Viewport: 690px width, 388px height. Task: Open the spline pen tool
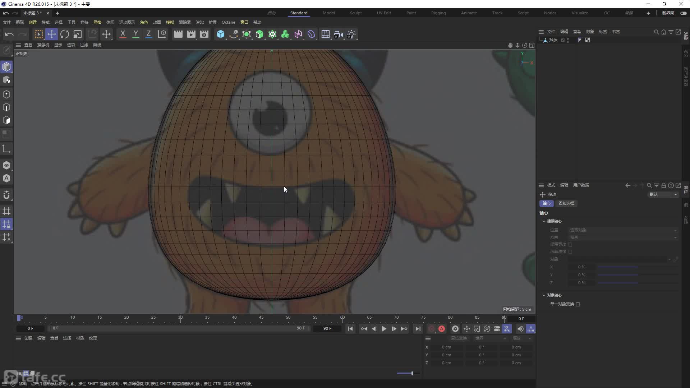click(x=234, y=34)
